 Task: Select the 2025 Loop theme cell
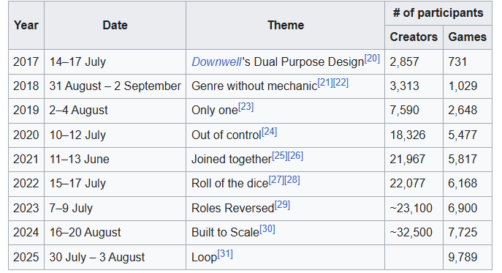[x=285, y=258]
